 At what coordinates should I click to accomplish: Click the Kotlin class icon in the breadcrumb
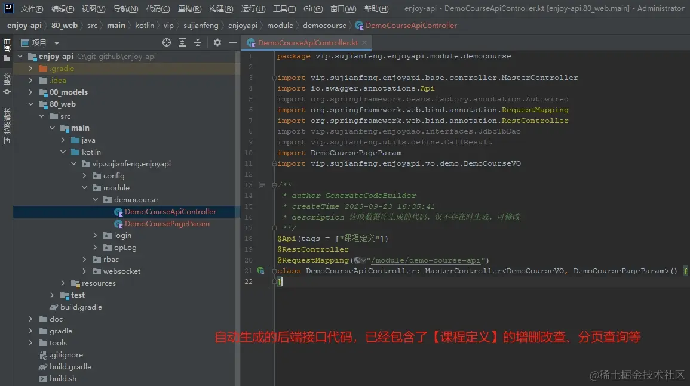pos(359,26)
